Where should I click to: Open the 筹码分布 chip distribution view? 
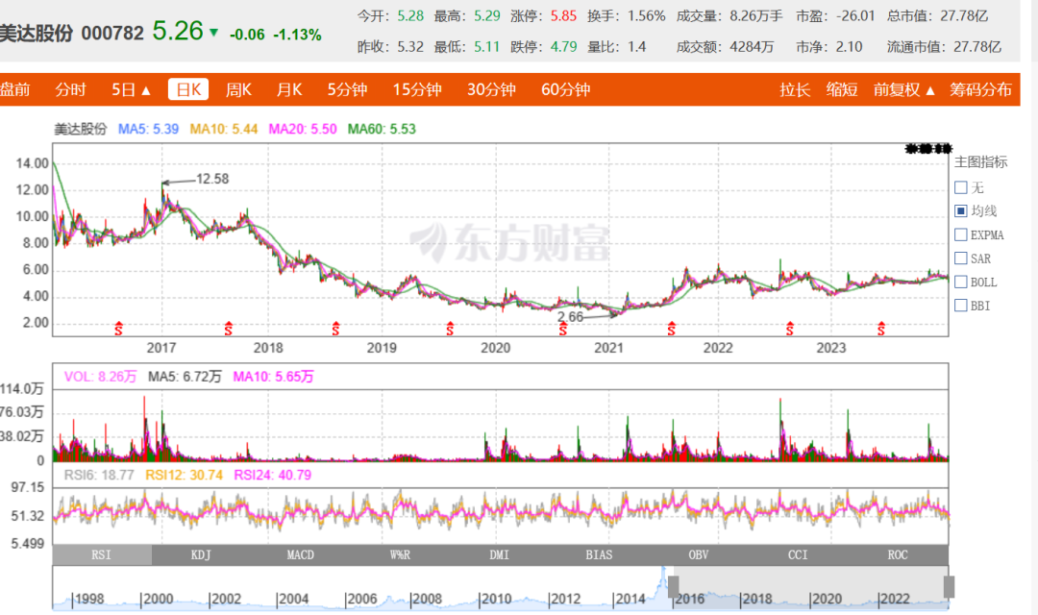click(x=980, y=89)
